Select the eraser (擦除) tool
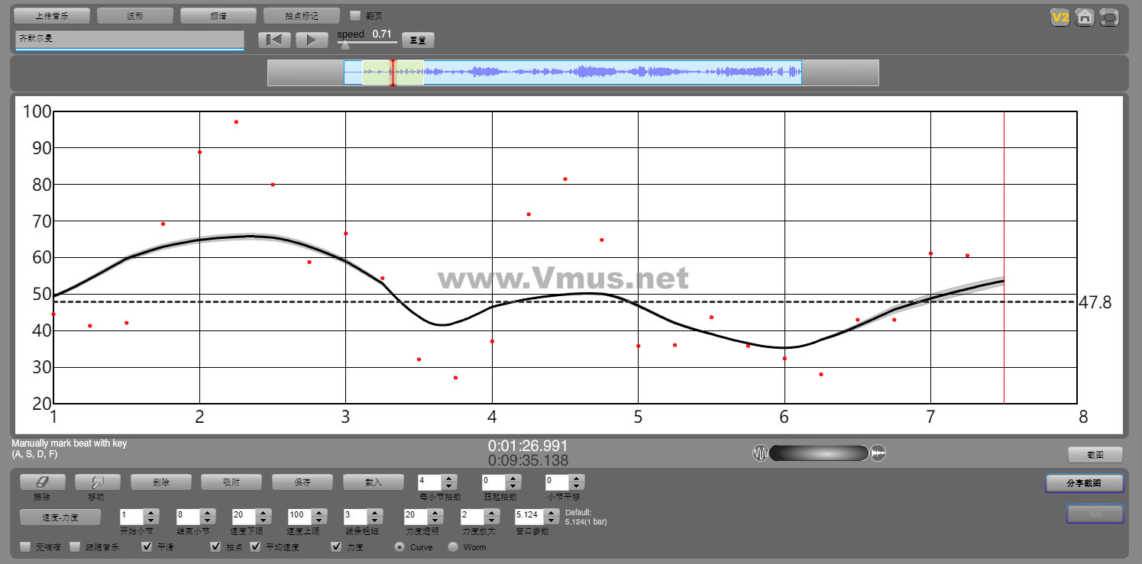1142x564 pixels. click(x=43, y=482)
